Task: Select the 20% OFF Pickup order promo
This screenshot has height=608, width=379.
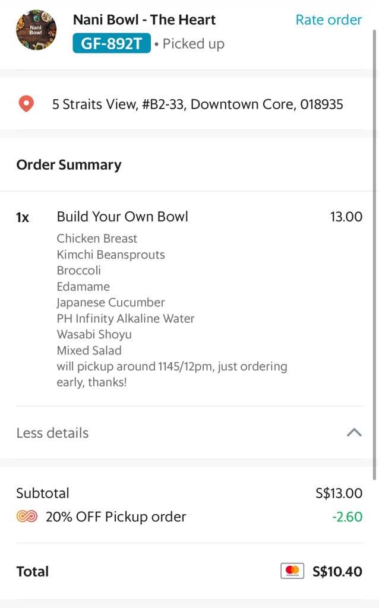Action: (116, 517)
